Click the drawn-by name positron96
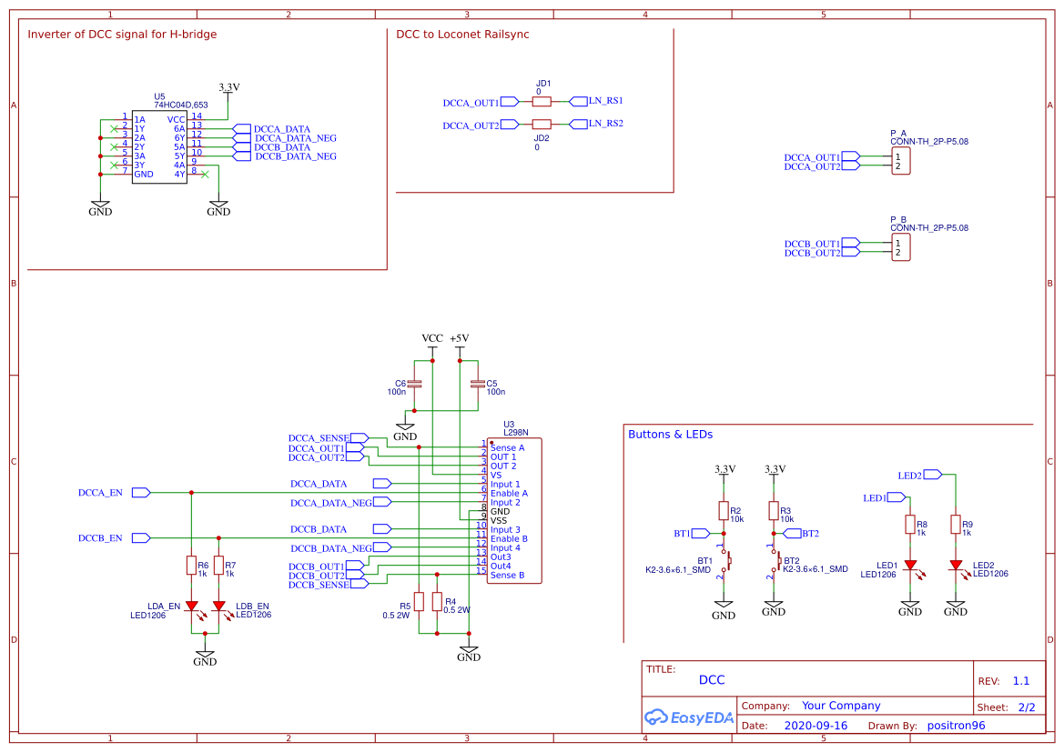The image size is (1064, 752). 957,725
